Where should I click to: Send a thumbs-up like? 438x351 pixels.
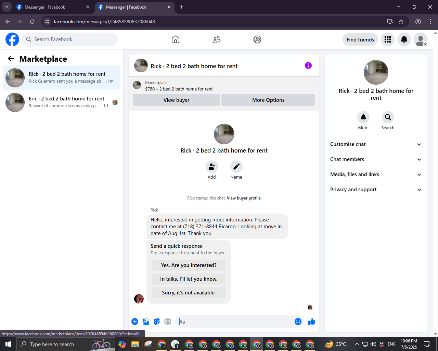pyautogui.click(x=312, y=322)
